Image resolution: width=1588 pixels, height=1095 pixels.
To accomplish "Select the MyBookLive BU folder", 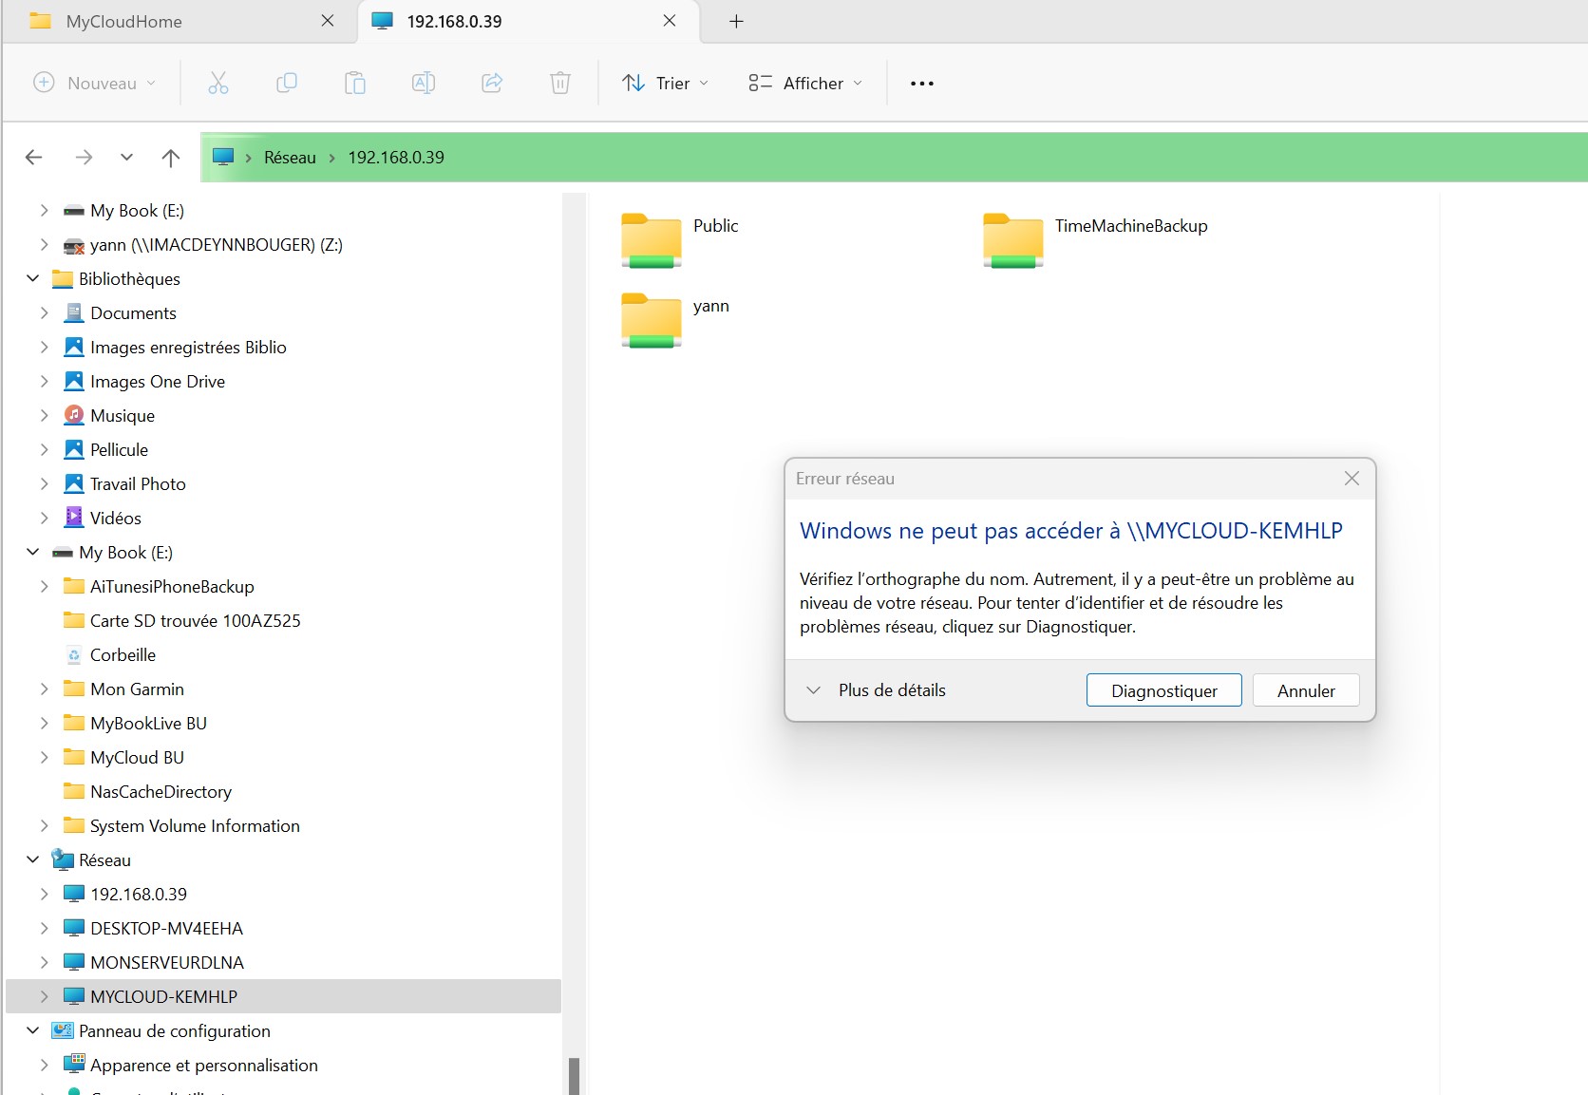I will pyautogui.click(x=148, y=723).
